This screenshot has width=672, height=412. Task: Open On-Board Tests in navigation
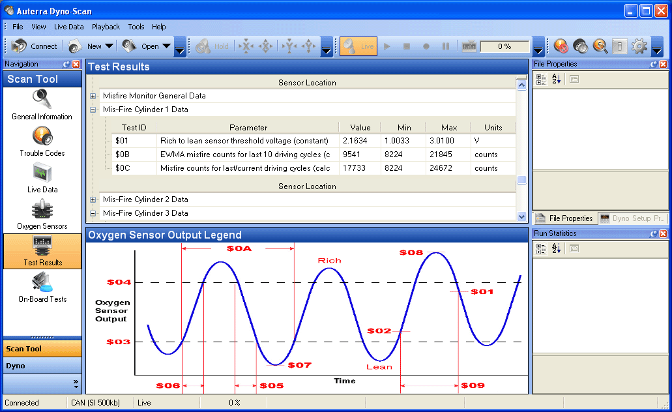42,287
